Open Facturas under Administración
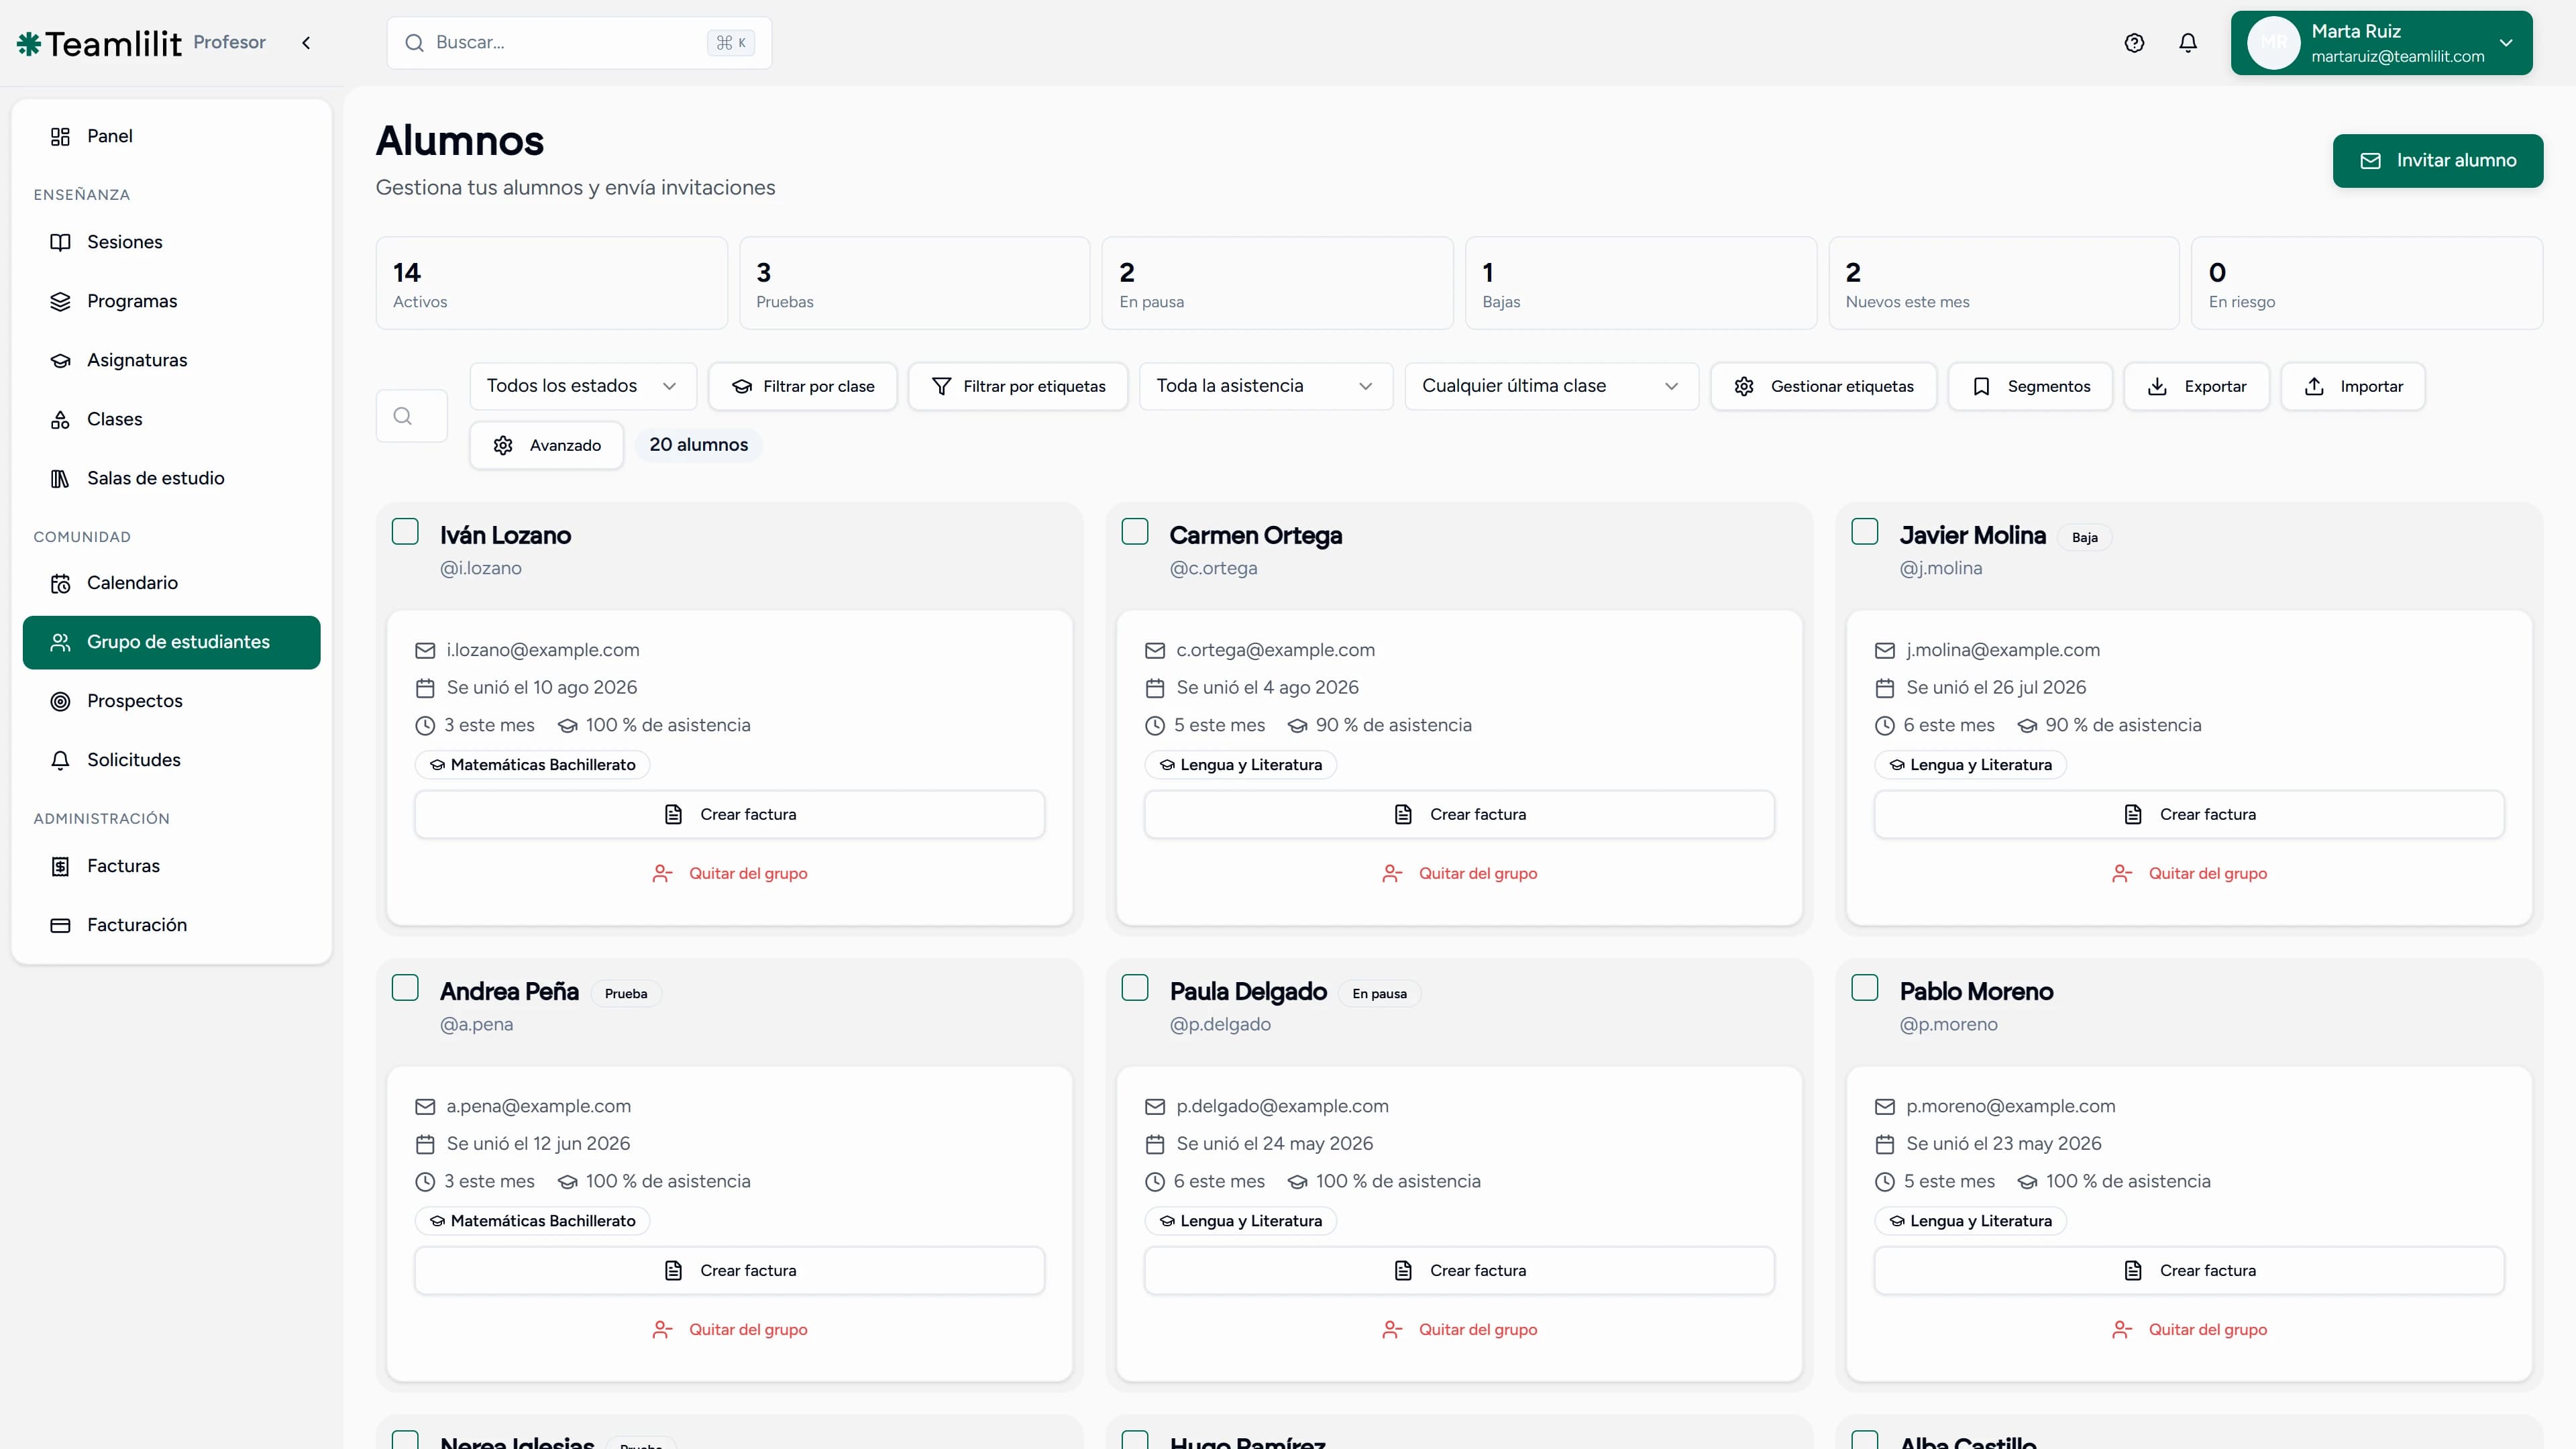The image size is (2576, 1449). (171, 866)
